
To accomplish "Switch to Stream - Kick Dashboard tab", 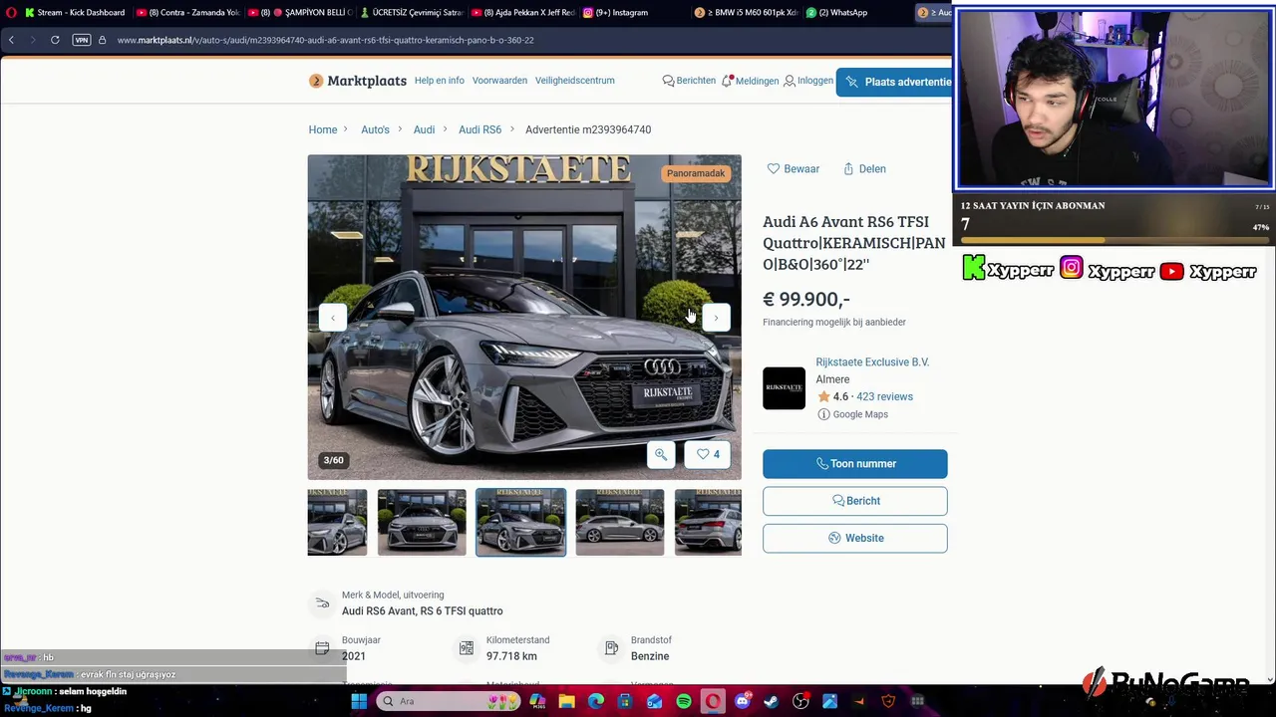I will [x=75, y=12].
